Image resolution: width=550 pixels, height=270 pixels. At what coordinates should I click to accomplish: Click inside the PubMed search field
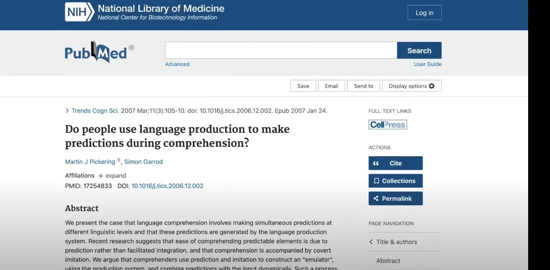[281, 51]
